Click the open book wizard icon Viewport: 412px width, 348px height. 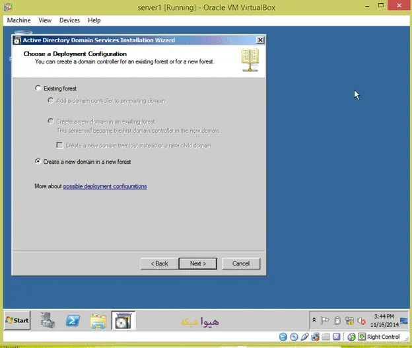coord(250,59)
